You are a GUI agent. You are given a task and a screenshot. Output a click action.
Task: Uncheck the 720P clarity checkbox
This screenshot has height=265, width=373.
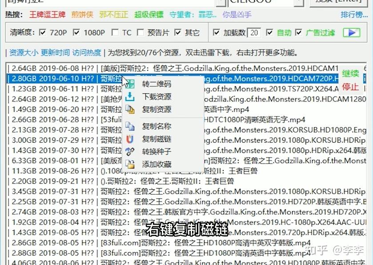click(x=43, y=33)
